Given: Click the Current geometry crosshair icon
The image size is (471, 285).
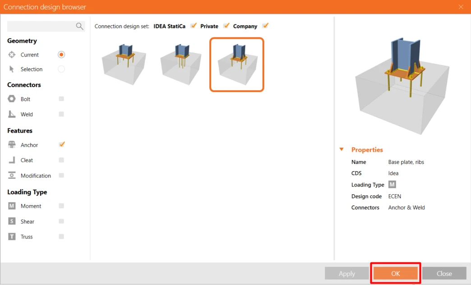Looking at the screenshot, I should [12, 55].
